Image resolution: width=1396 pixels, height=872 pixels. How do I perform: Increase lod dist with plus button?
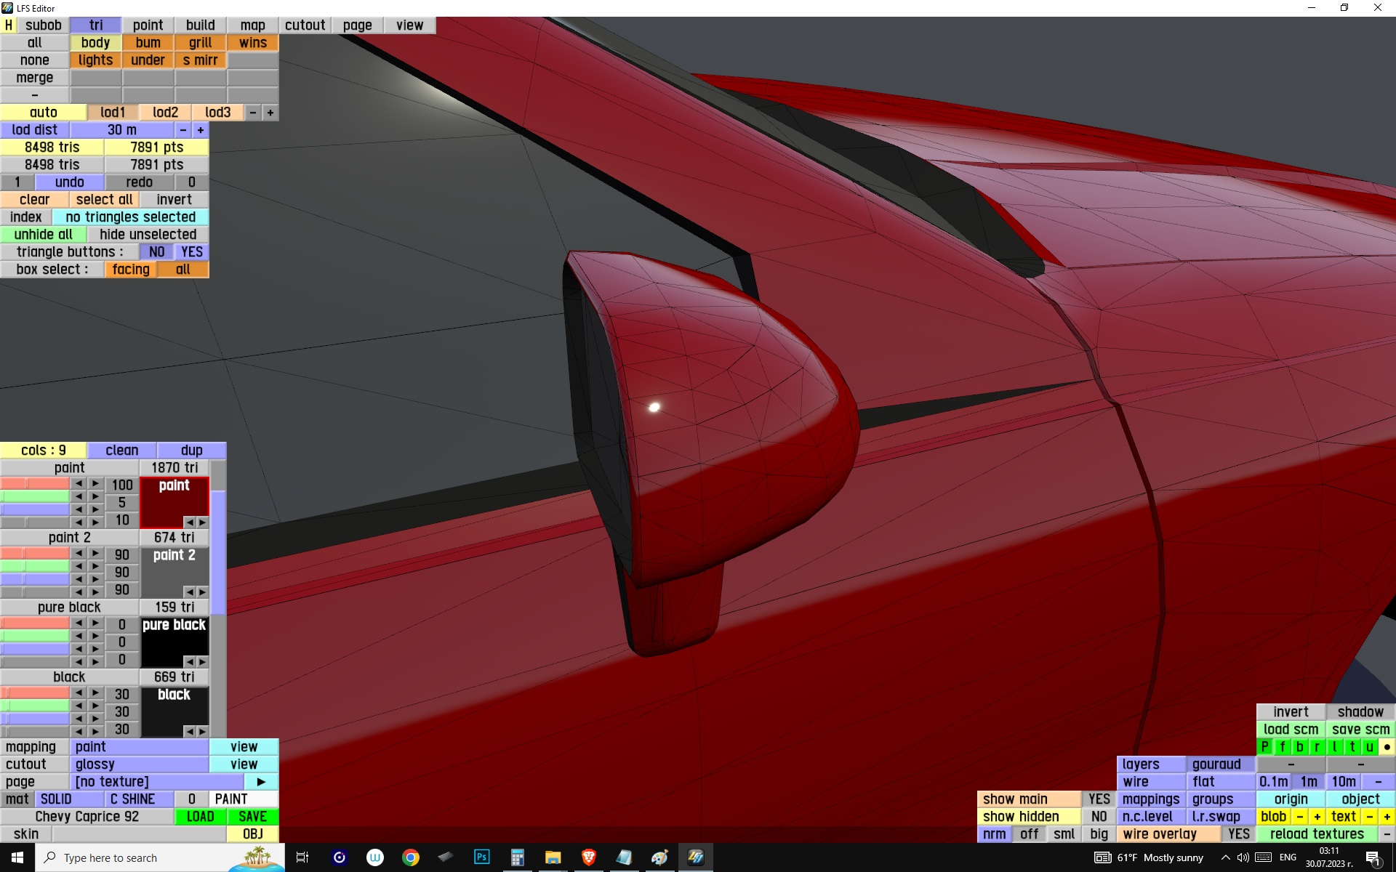pyautogui.click(x=200, y=130)
